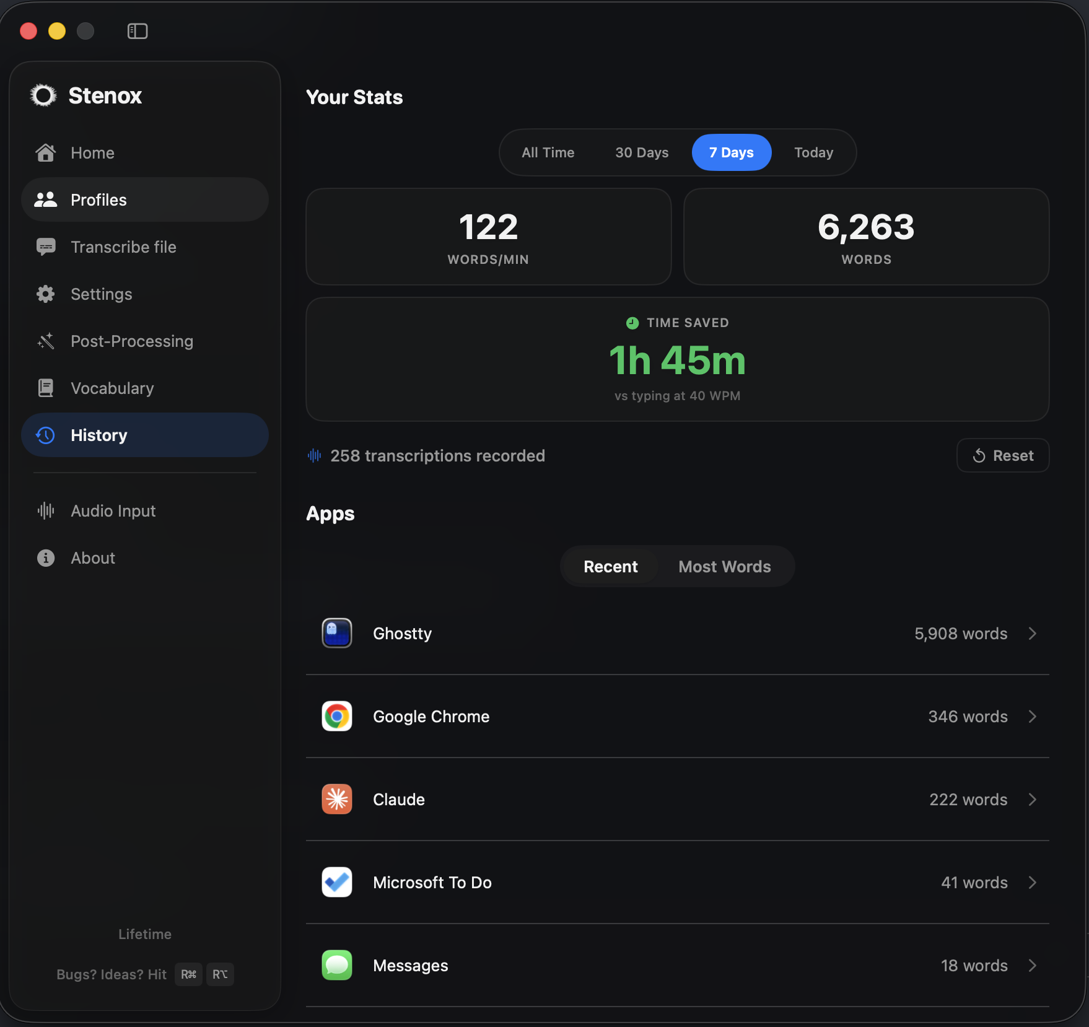Click the "346 words" count
Screen dimensions: 1089x1027
coord(968,717)
